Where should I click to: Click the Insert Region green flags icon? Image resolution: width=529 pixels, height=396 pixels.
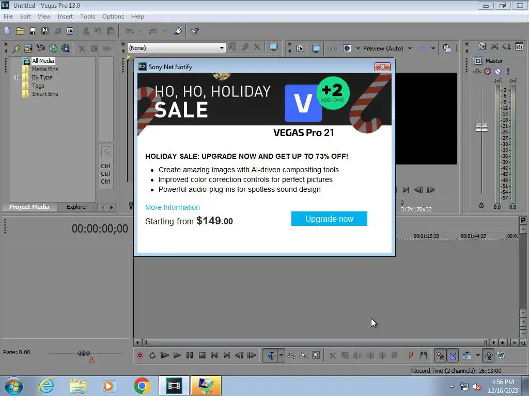(424, 355)
